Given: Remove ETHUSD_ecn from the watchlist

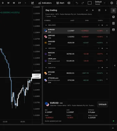Looking at the screenshot, I should [107, 79].
